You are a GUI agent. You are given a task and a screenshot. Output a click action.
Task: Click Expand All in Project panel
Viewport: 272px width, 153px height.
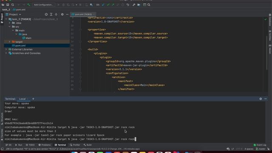click(51, 14)
